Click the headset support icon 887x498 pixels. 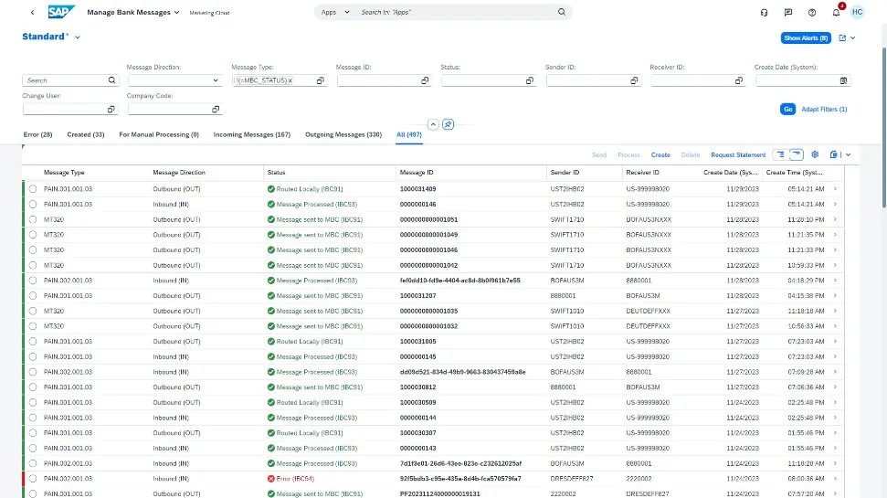tap(764, 13)
